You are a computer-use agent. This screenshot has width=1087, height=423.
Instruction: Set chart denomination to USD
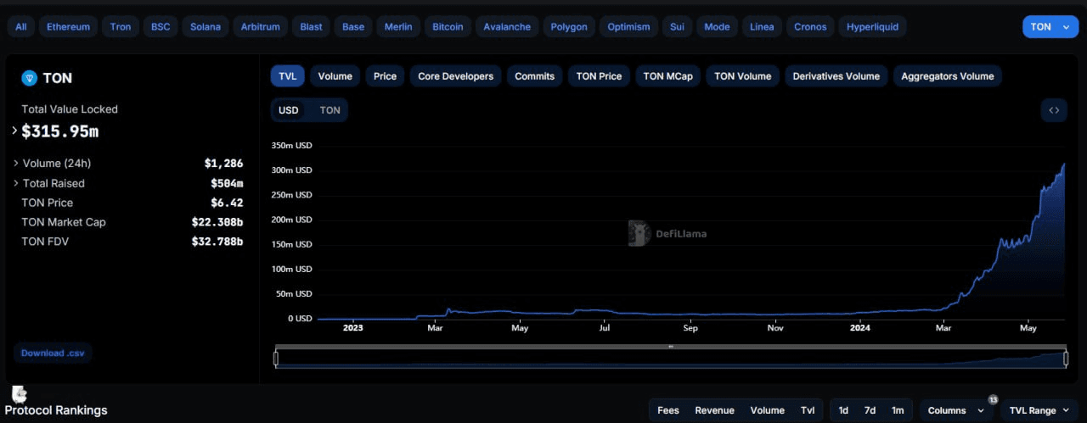click(289, 110)
